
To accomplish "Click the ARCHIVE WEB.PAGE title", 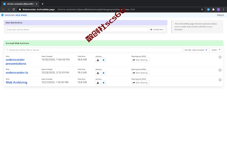I will 16,15.
